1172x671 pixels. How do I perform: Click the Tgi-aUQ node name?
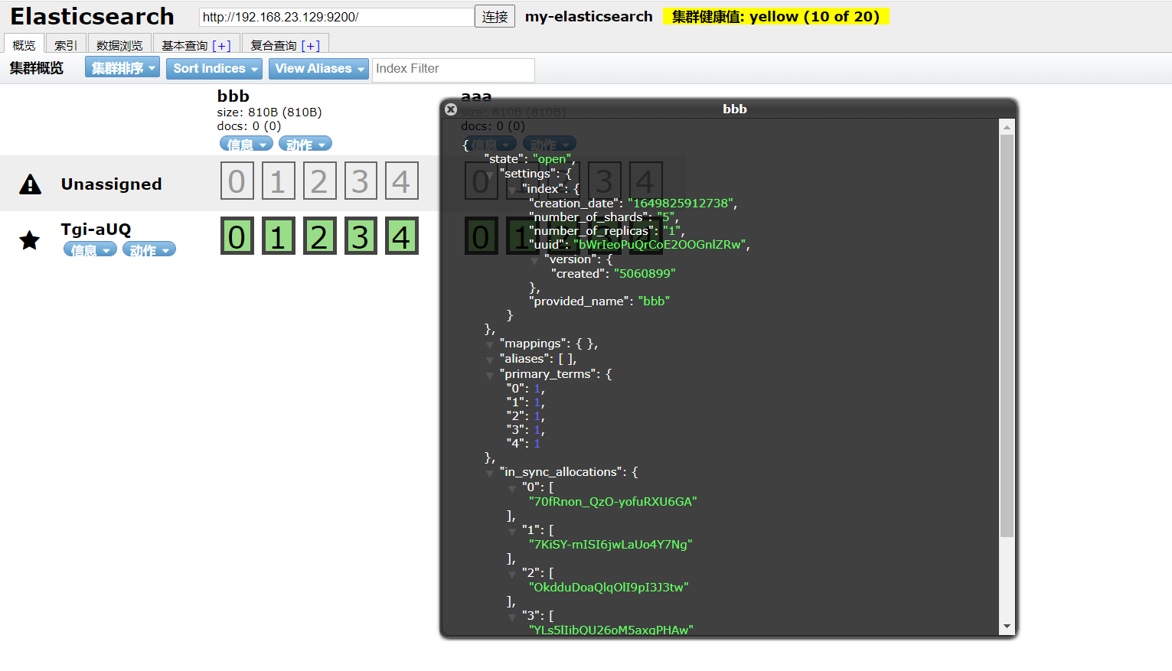click(x=96, y=229)
